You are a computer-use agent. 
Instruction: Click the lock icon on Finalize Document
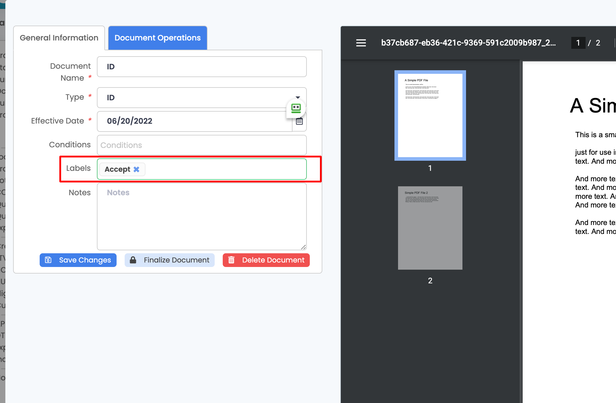[x=133, y=260]
